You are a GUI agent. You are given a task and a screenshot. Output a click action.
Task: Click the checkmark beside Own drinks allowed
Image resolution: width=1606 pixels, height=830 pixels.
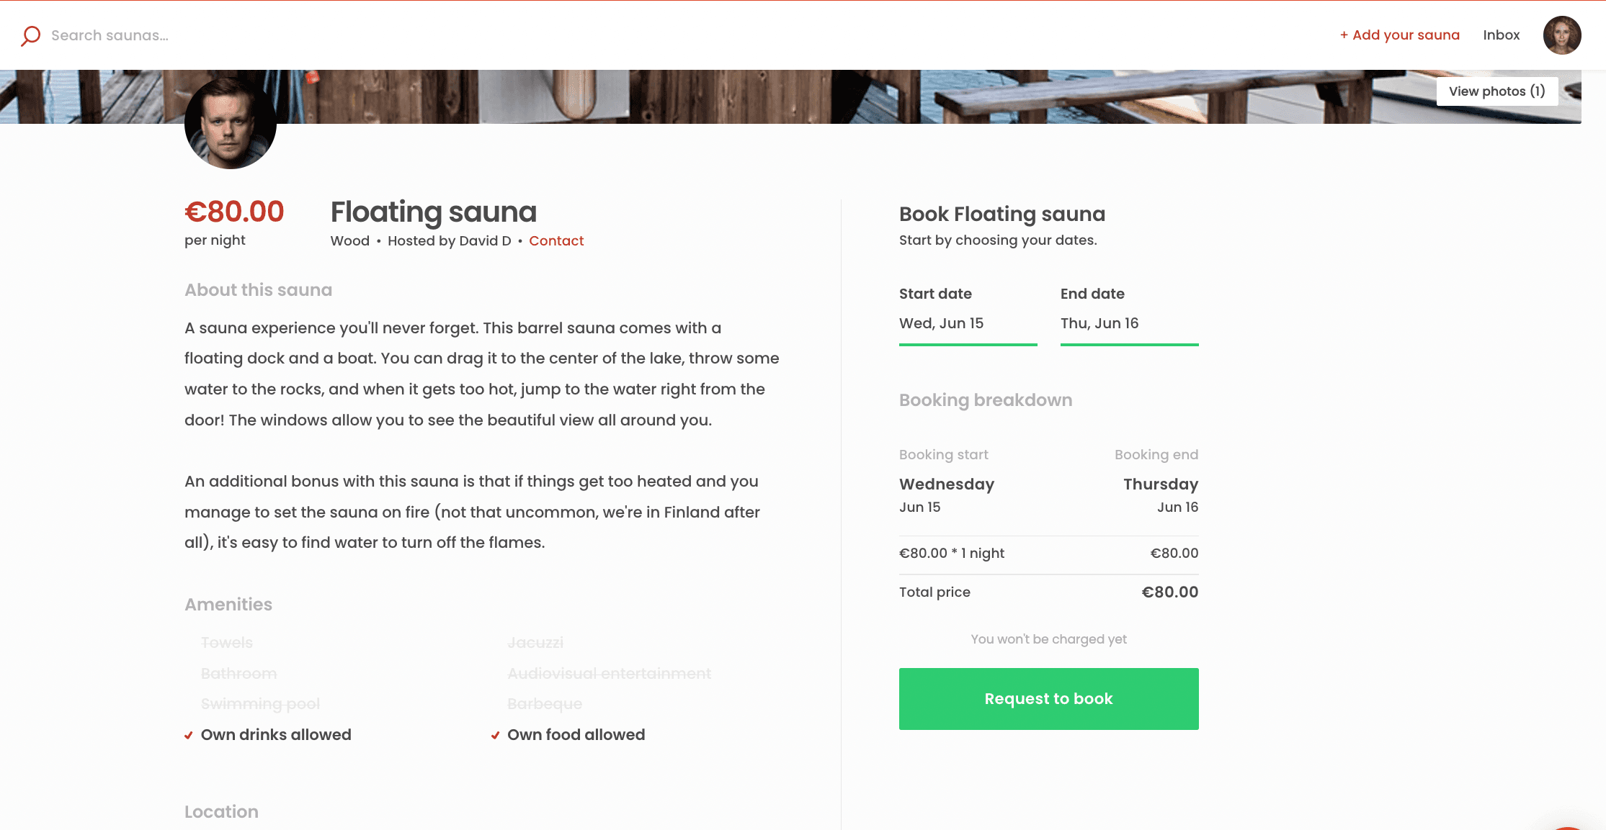tap(189, 735)
